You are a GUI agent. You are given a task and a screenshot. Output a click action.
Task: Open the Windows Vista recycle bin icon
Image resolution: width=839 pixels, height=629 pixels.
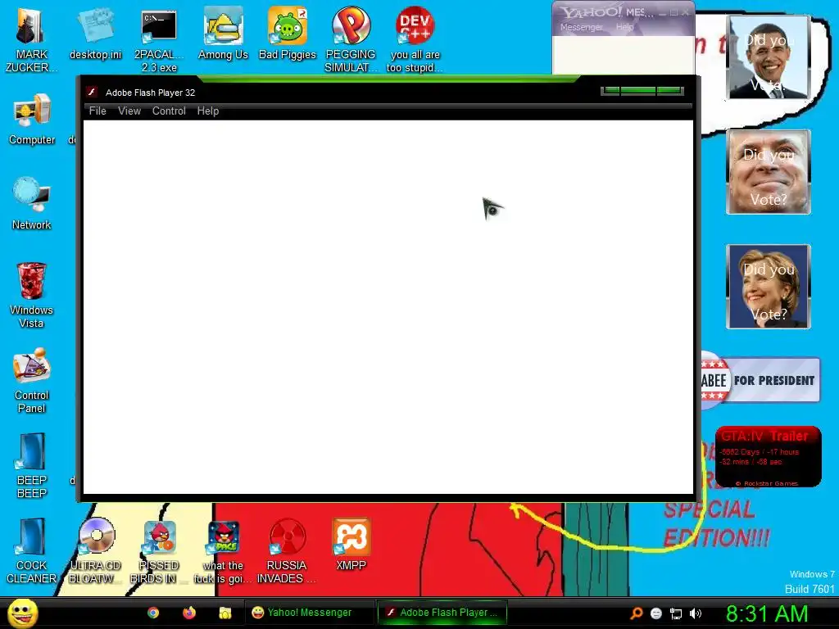point(32,280)
